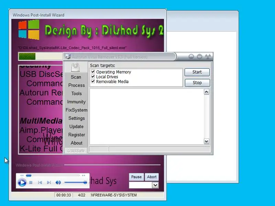
Task: Click the \\FREEWARE-SYS\SYSTEM status text
Action: click(x=114, y=195)
